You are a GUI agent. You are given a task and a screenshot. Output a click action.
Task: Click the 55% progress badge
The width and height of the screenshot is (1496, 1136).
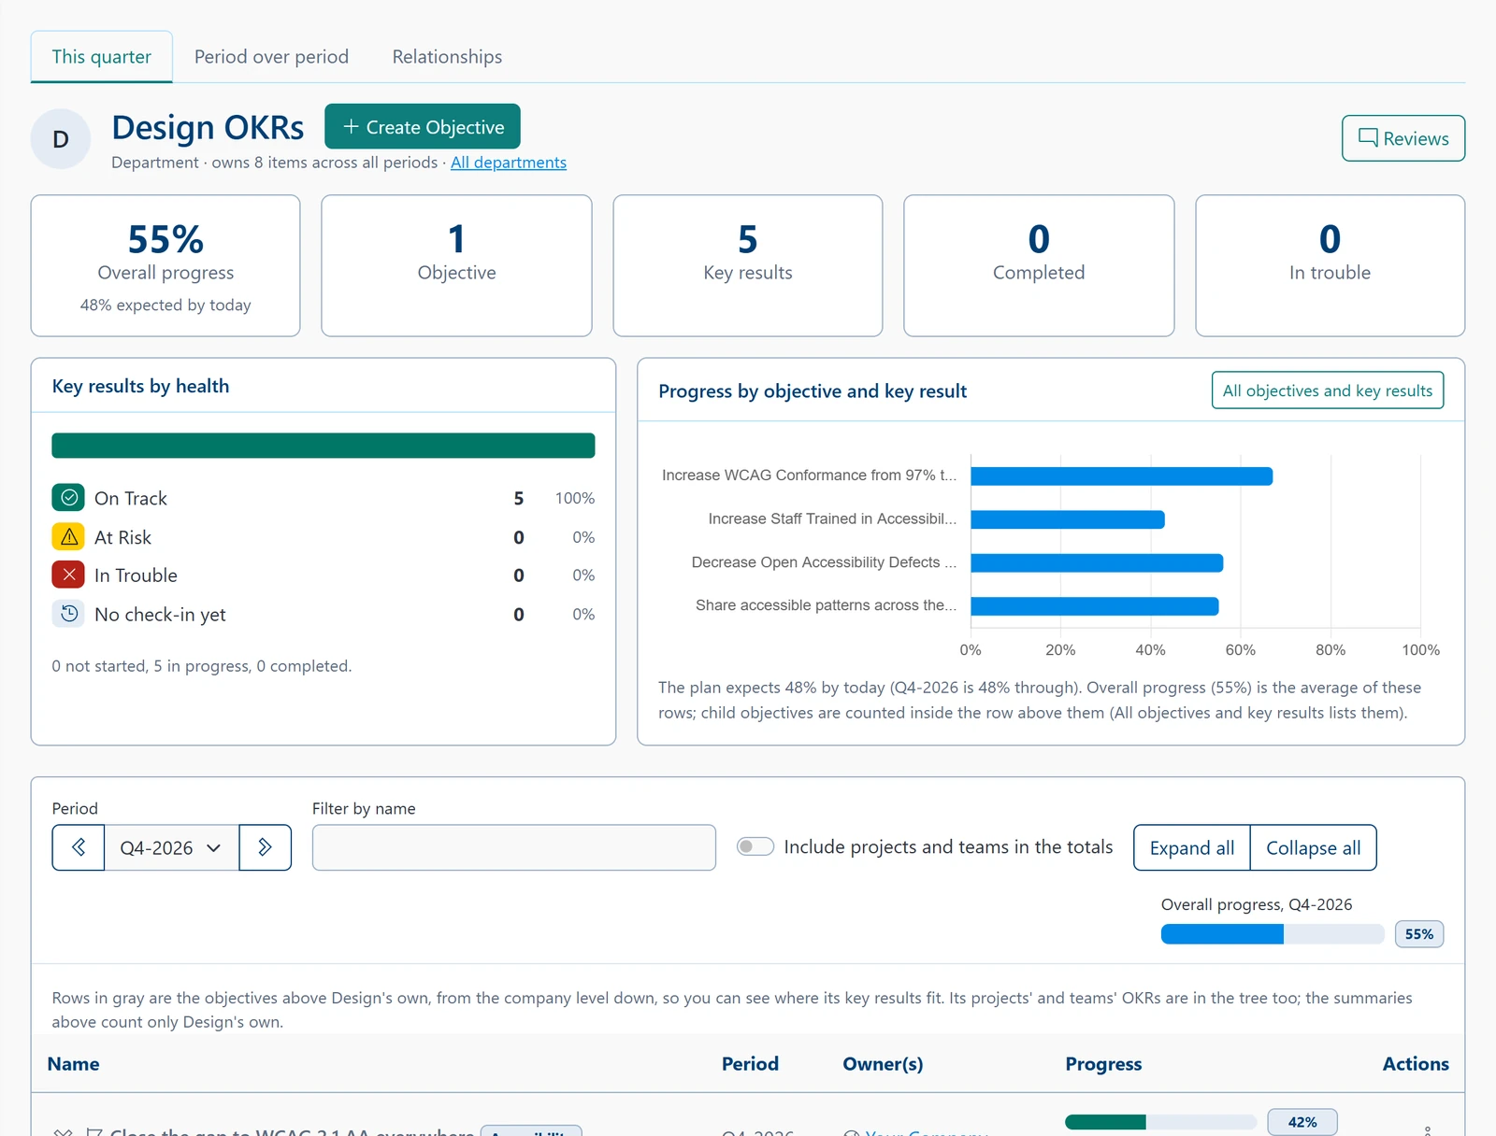point(1419,934)
